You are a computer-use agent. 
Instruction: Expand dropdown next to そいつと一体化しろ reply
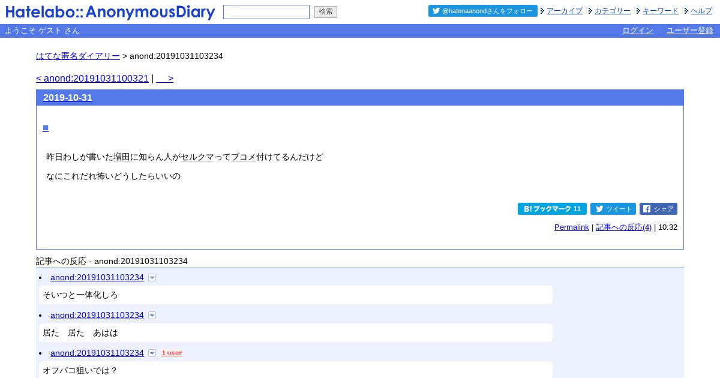[152, 278]
